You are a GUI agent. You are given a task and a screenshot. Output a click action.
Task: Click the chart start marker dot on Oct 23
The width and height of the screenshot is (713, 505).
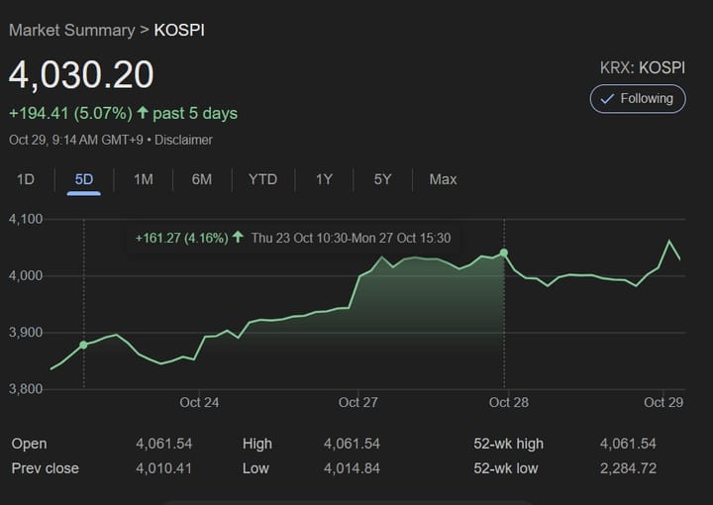point(83,345)
